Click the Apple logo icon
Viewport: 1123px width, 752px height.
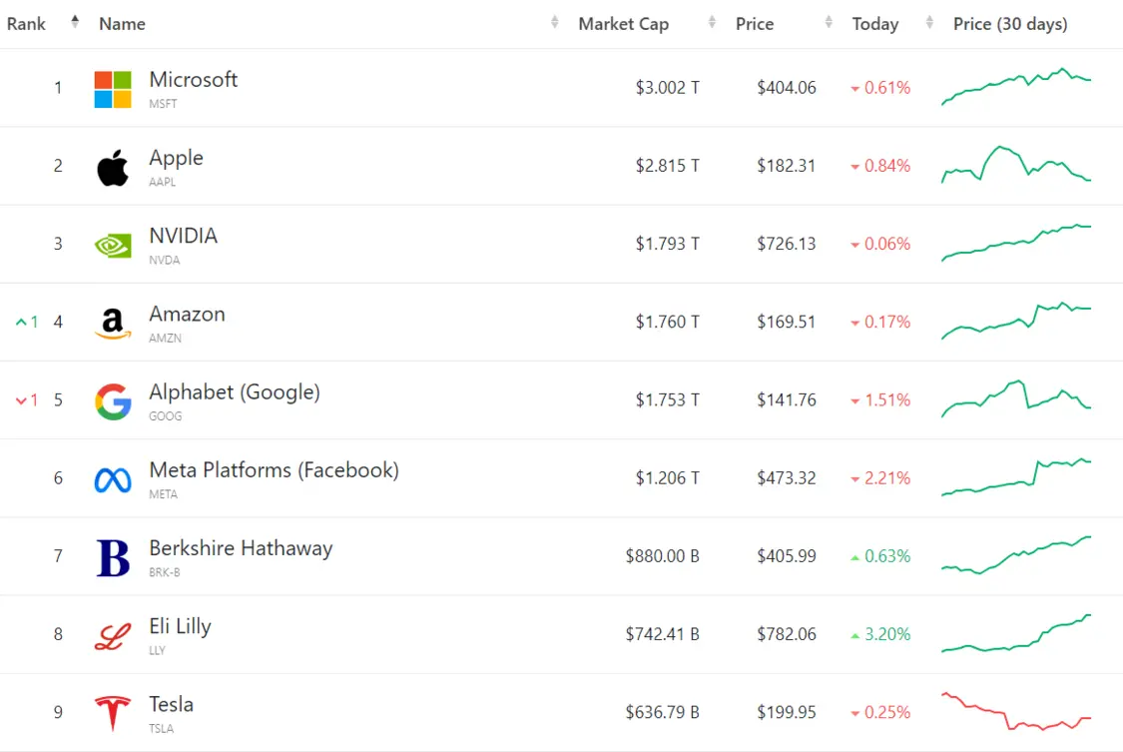113,168
